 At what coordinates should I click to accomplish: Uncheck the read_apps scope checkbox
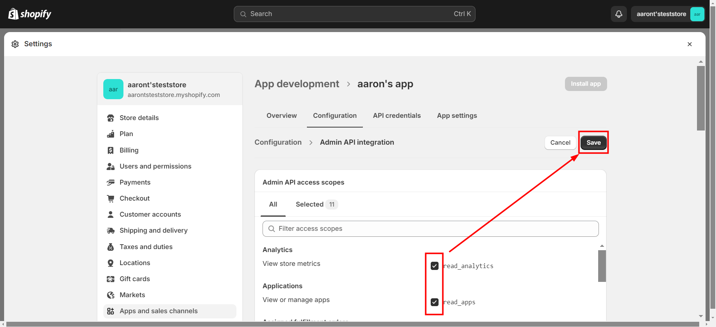tap(434, 302)
